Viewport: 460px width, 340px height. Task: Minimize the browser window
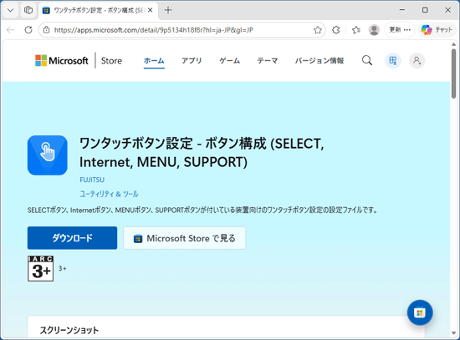(x=402, y=10)
